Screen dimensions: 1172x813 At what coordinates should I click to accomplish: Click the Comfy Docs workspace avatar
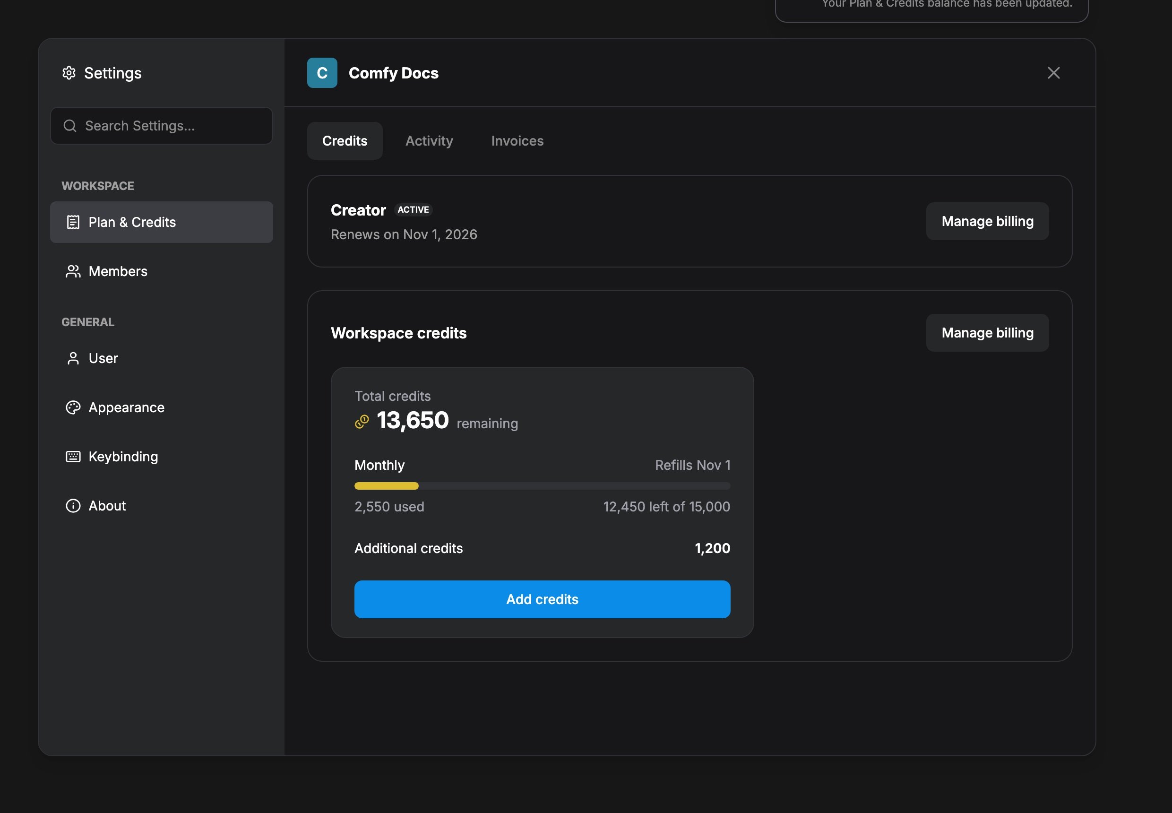[x=322, y=73]
